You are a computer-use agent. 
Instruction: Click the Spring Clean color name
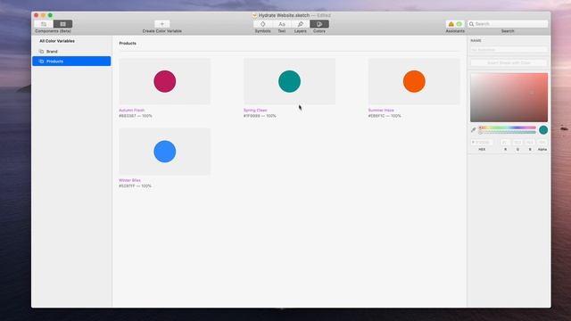click(x=255, y=110)
